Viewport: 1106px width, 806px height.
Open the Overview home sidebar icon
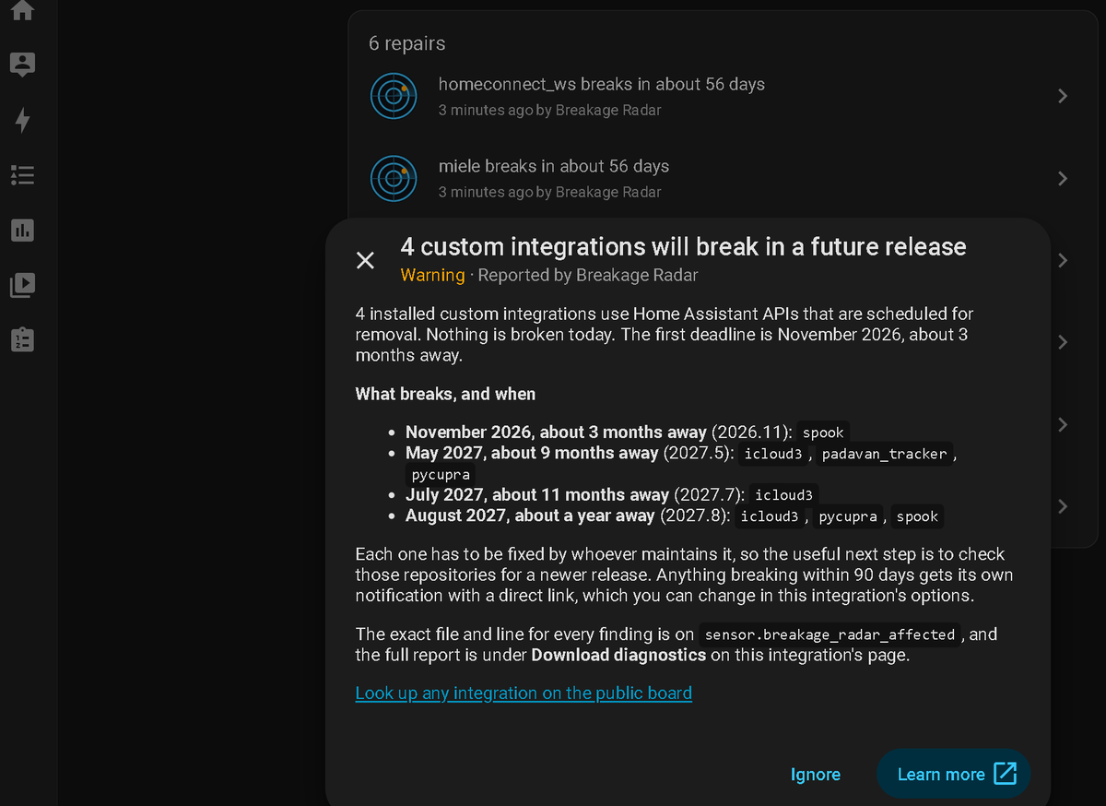coord(22,10)
